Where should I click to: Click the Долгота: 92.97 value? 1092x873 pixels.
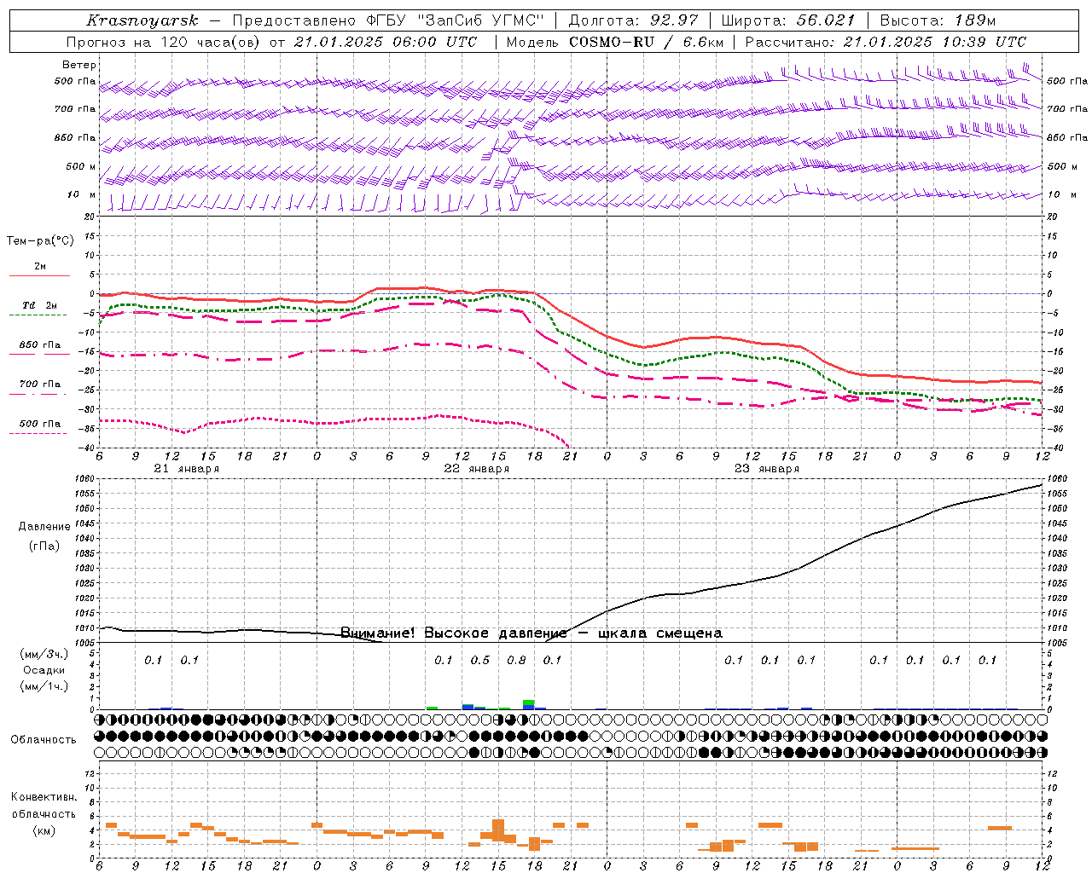(632, 20)
